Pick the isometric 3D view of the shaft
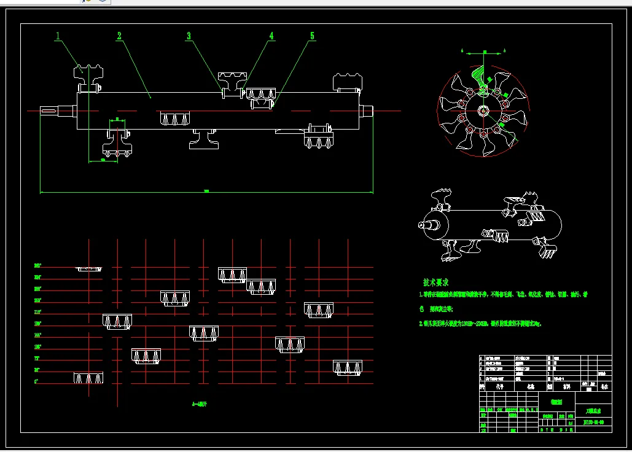The width and height of the screenshot is (632, 452). (x=490, y=224)
